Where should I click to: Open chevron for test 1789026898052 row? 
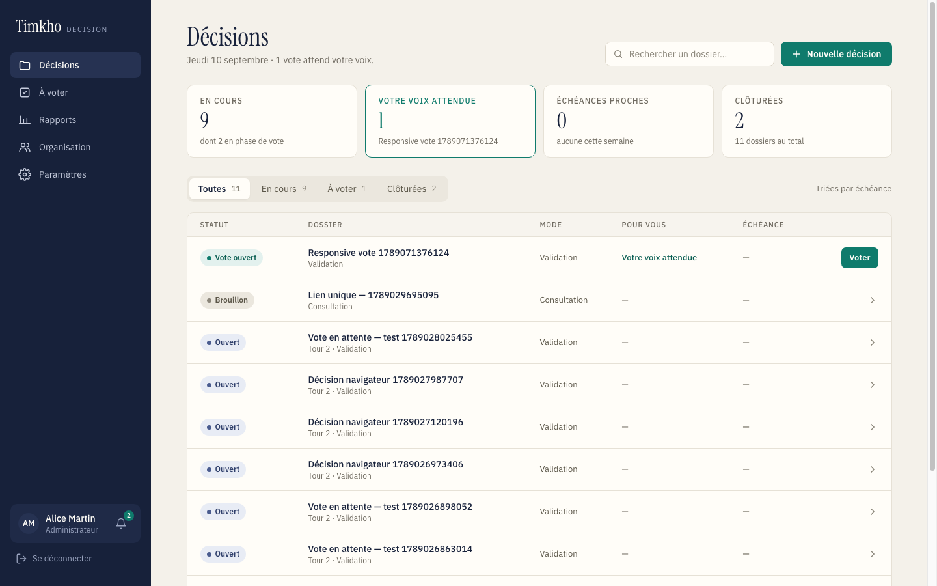[873, 512]
